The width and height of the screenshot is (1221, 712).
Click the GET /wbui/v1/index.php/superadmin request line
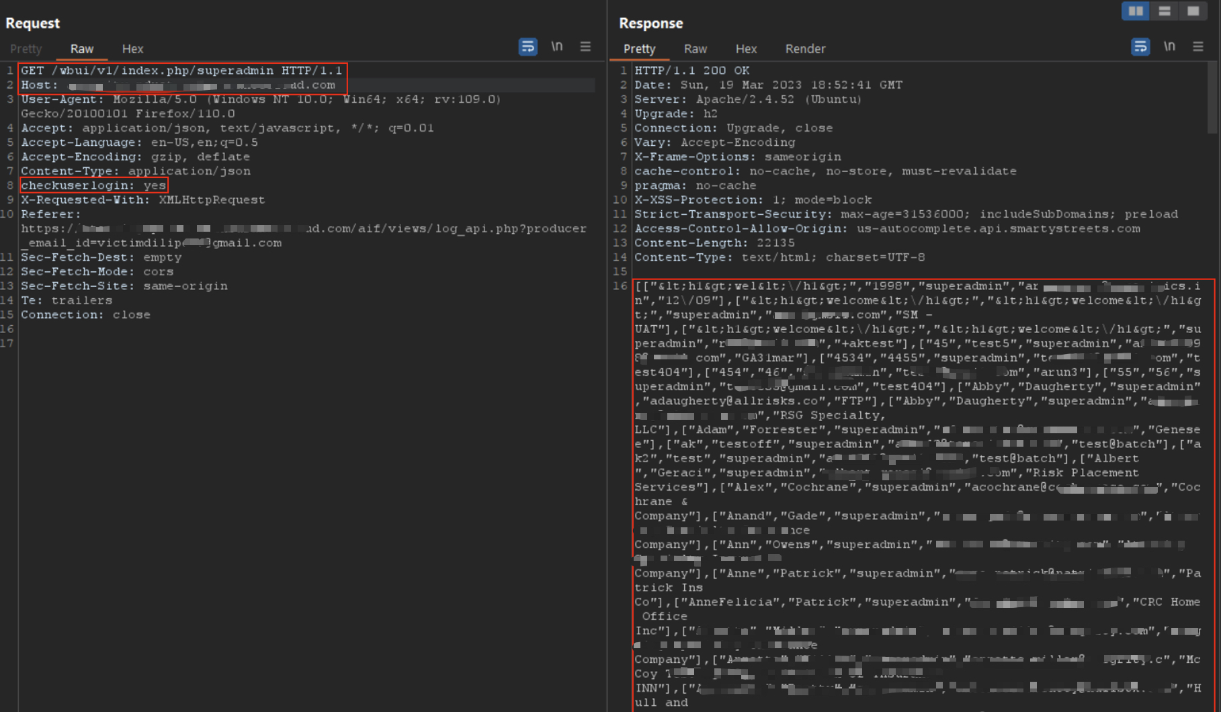click(181, 71)
